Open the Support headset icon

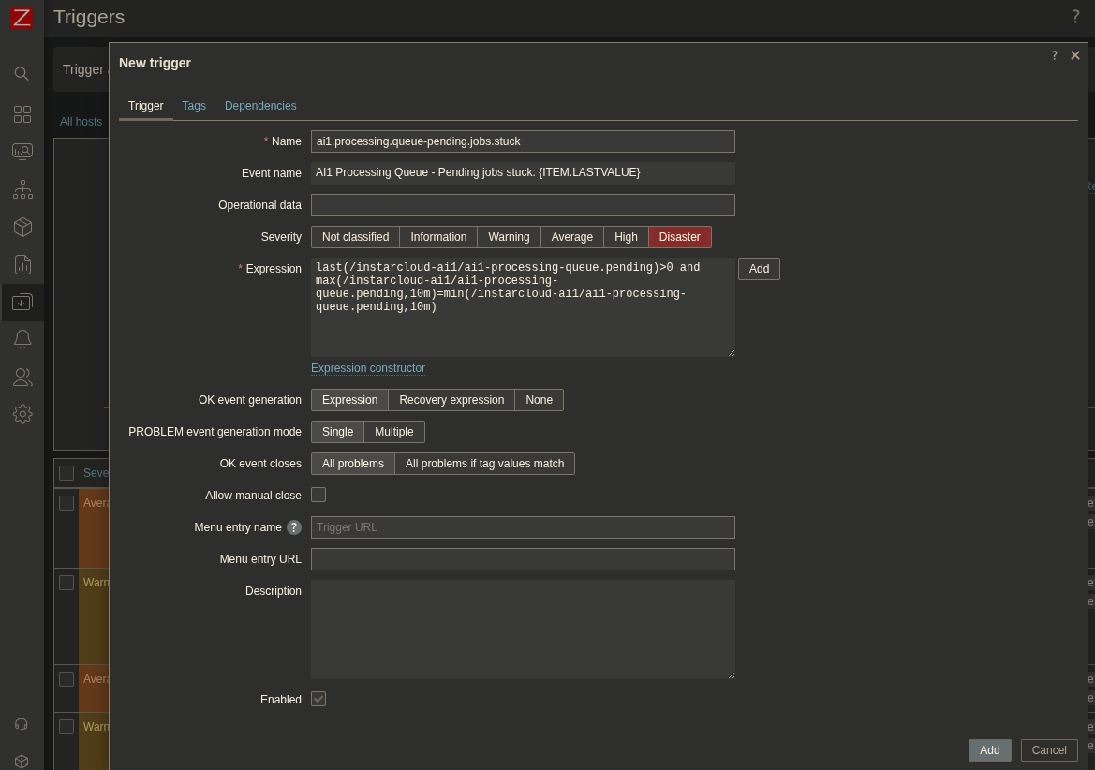click(22, 725)
